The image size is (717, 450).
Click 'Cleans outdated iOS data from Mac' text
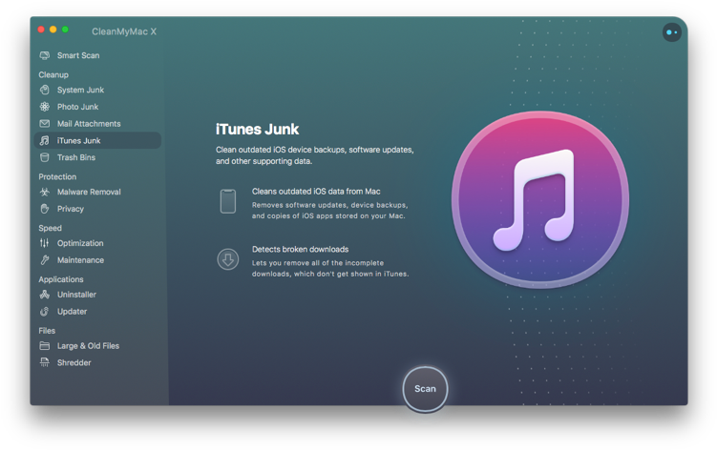pos(316,191)
